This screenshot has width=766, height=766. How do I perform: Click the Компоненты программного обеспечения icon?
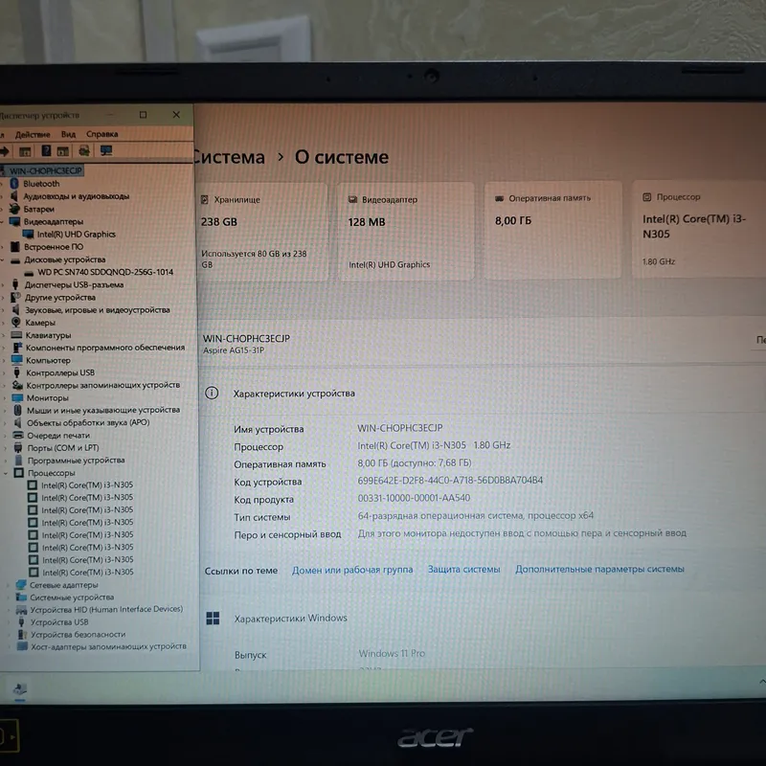pyautogui.click(x=17, y=348)
